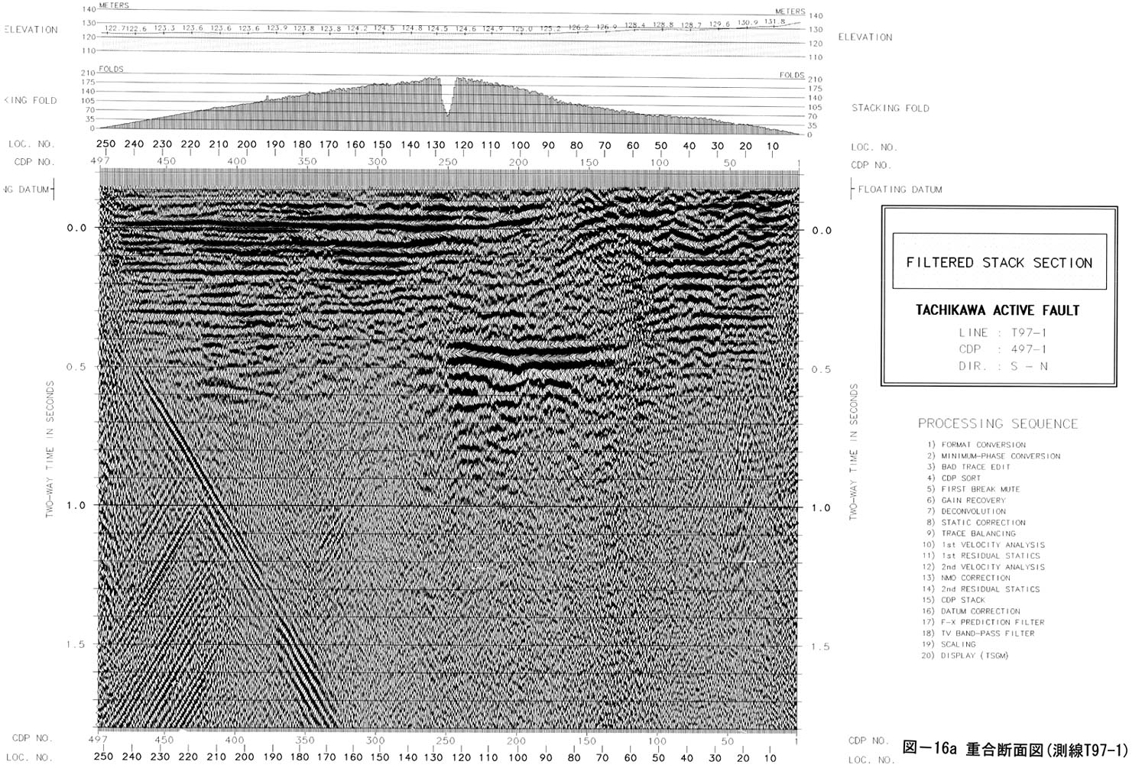
Task: Click the 'CDP : 497-1' entry
Action: click(1002, 349)
